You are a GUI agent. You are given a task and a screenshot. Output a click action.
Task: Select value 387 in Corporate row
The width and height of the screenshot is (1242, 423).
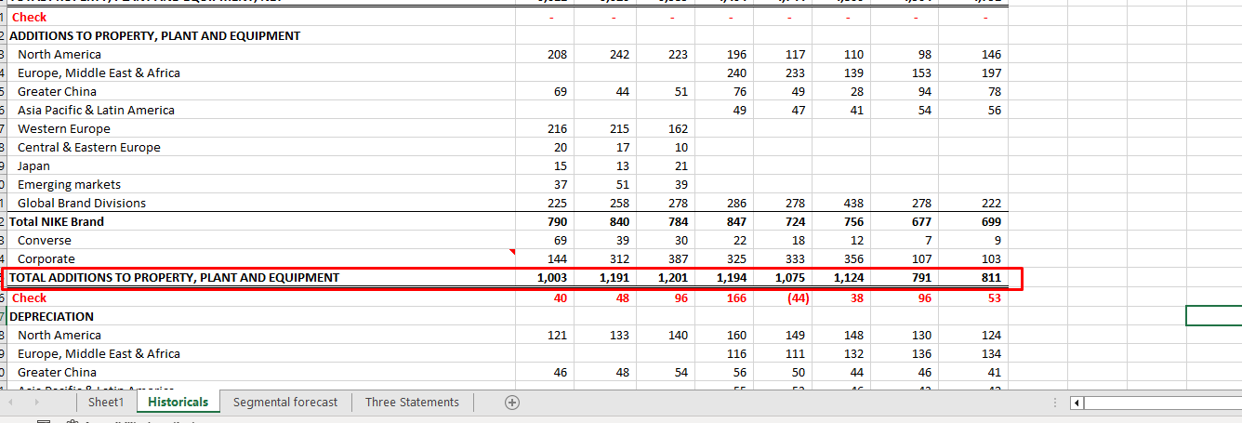(x=678, y=258)
